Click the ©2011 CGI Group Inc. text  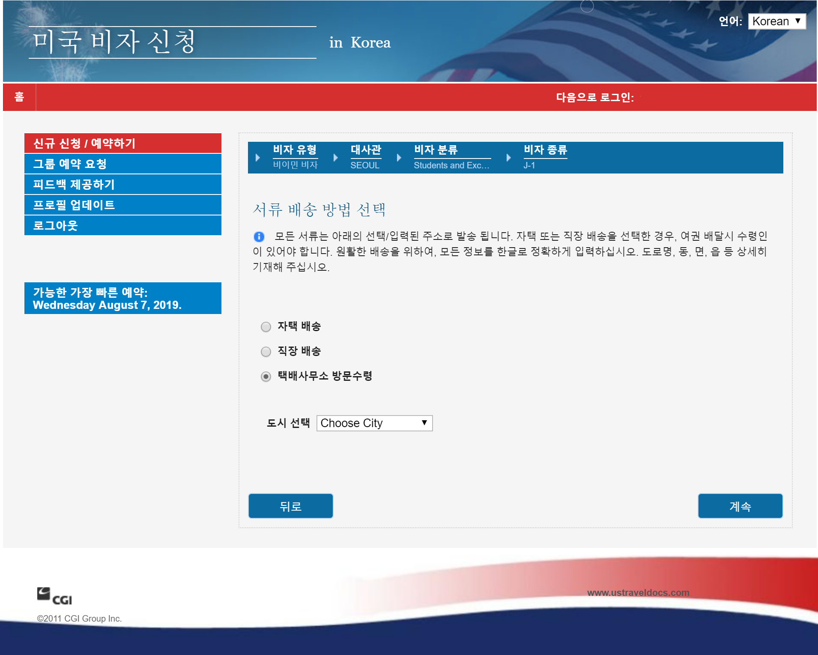point(79,619)
